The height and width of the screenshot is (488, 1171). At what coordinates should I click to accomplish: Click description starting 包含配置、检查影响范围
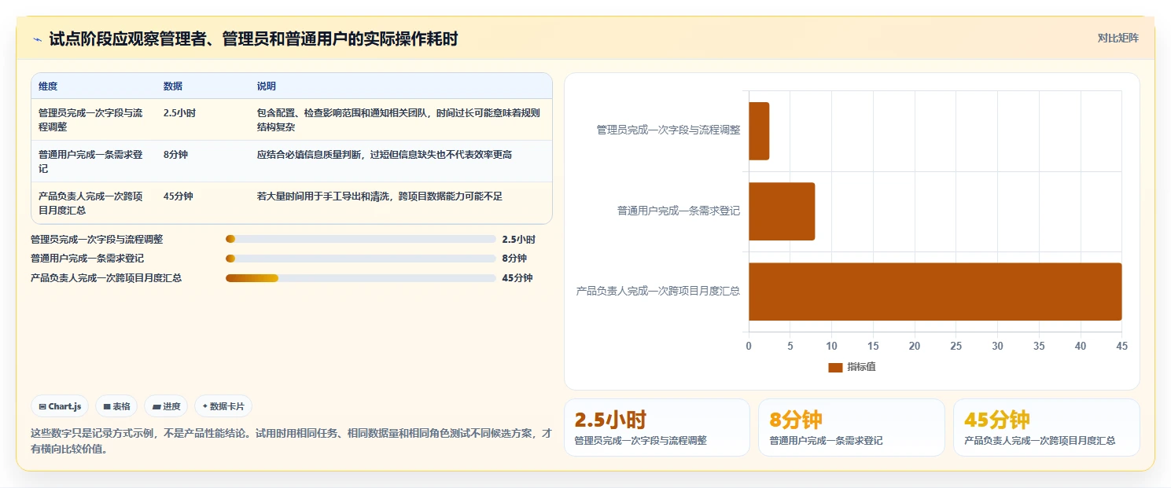[399, 119]
